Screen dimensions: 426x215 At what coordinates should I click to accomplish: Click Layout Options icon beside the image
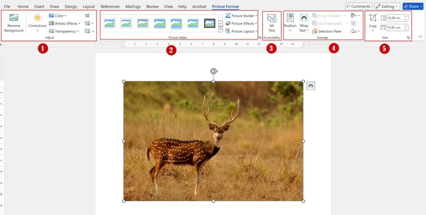click(x=311, y=85)
